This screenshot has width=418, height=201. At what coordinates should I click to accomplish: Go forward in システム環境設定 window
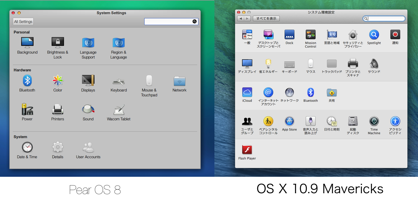pos(247,19)
